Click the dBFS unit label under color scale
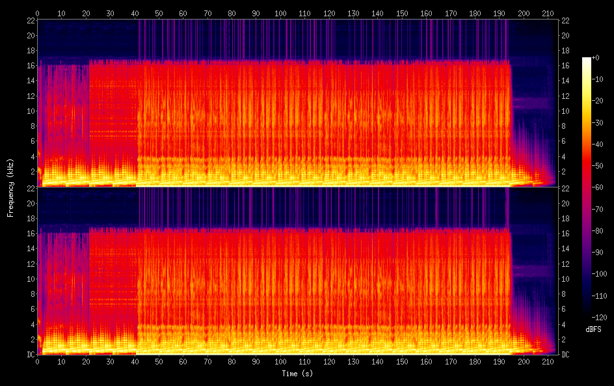 593,329
